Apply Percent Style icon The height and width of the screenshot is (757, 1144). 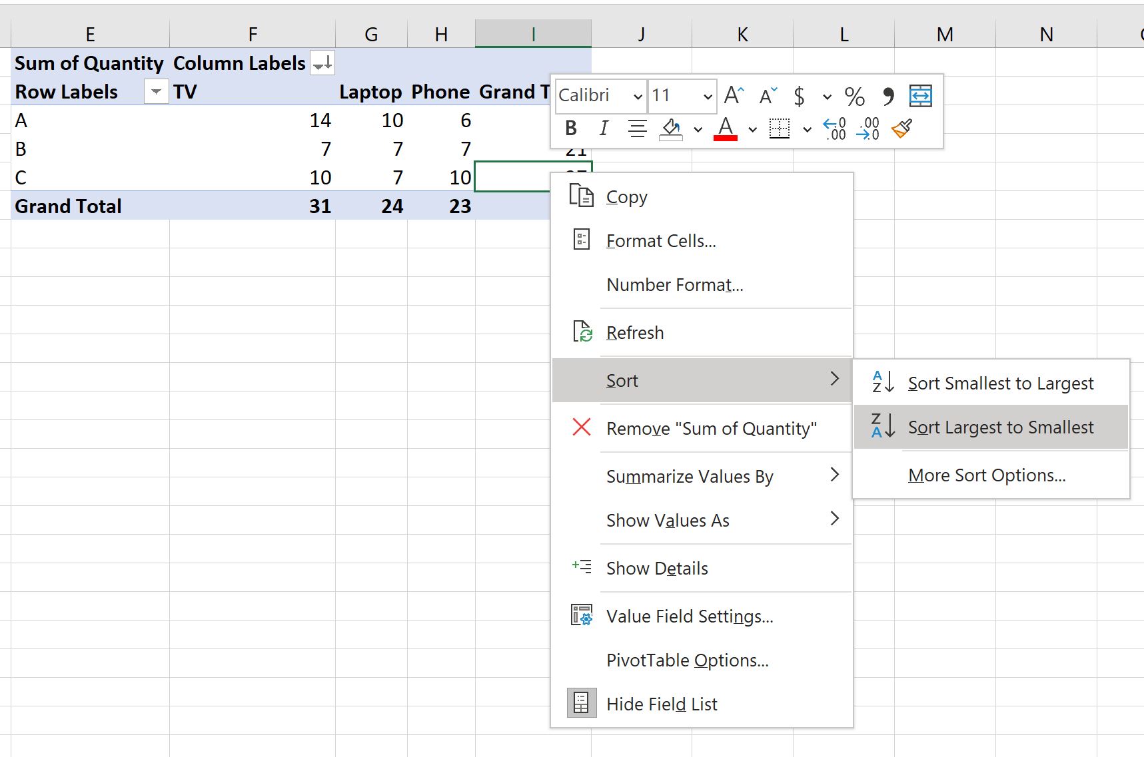pos(854,96)
